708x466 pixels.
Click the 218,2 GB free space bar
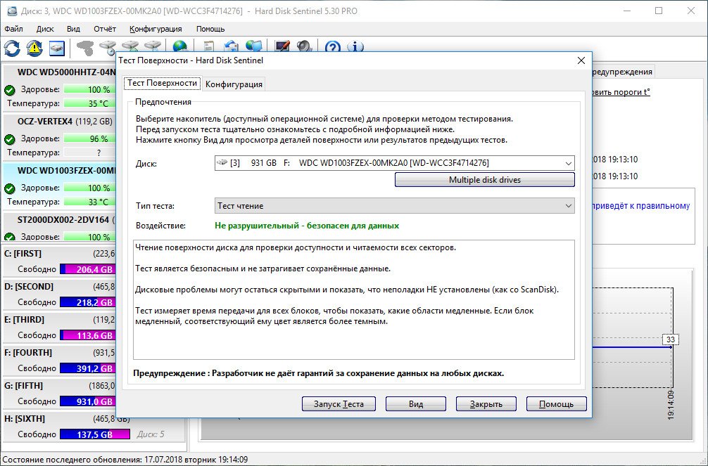[87, 302]
